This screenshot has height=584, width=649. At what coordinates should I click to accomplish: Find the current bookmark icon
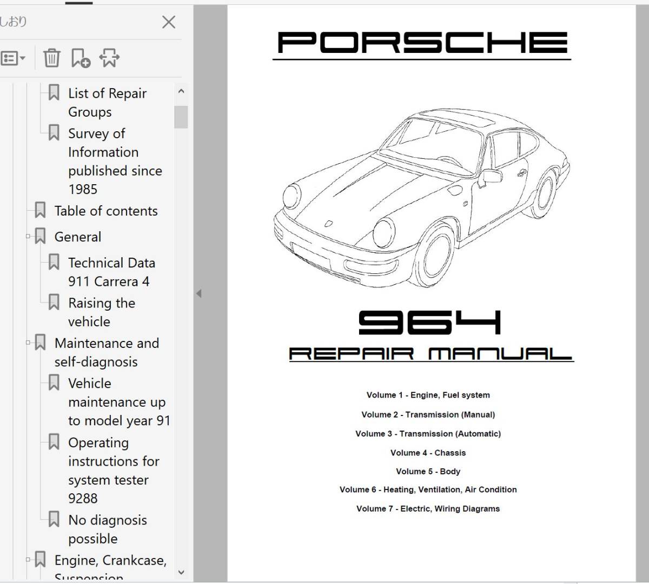click(109, 58)
